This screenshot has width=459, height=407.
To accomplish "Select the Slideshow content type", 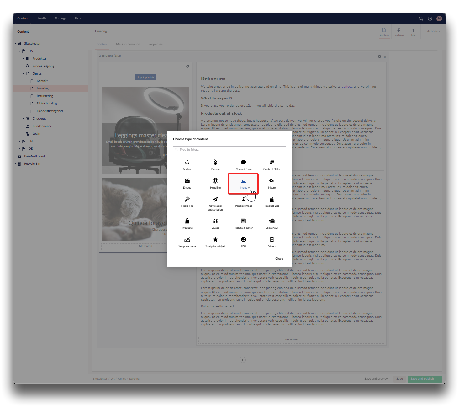I will click(x=272, y=223).
